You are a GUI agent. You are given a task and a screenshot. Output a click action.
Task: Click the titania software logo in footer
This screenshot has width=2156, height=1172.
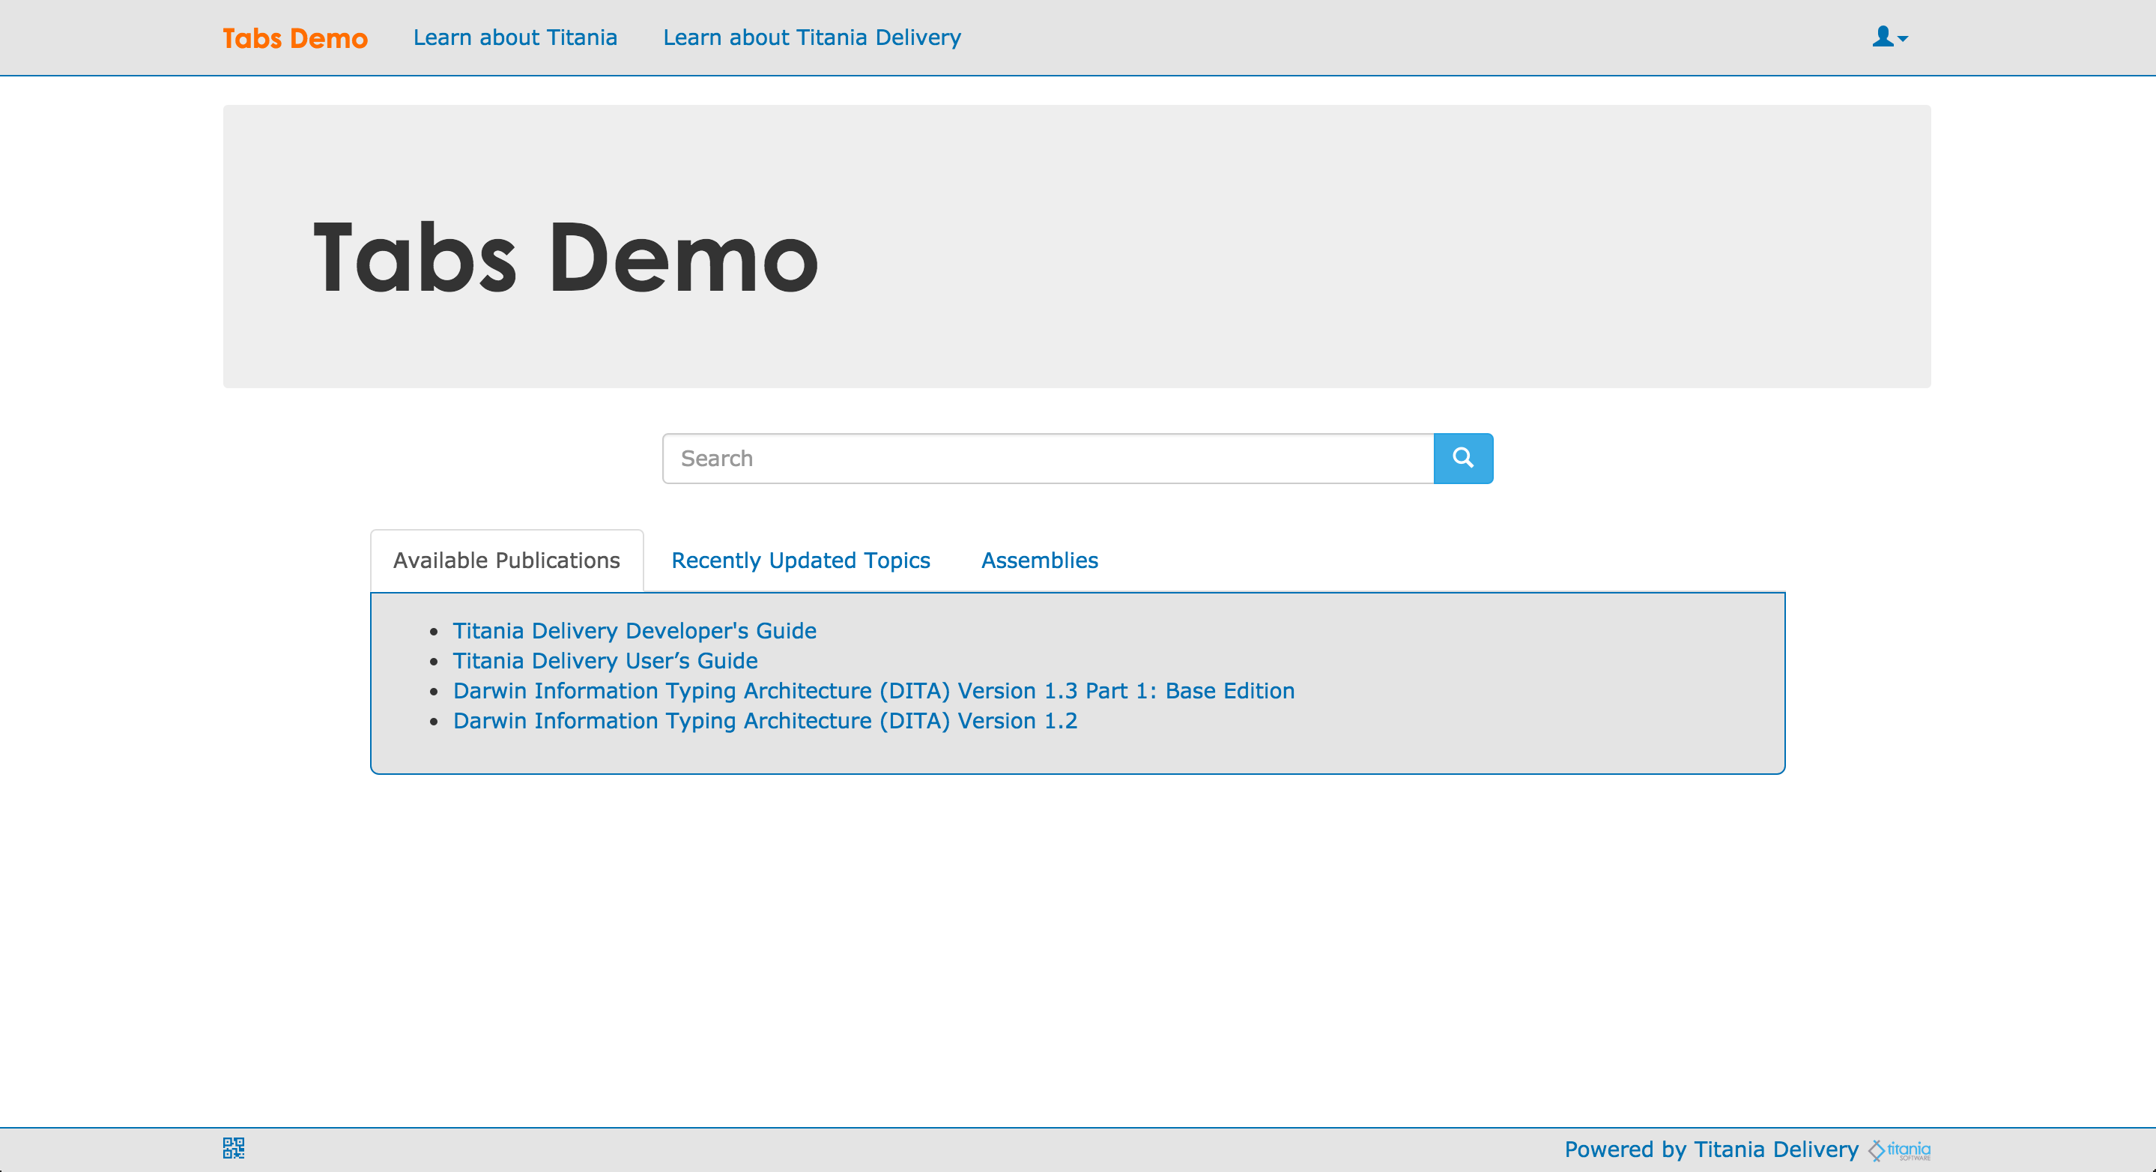[1900, 1150]
